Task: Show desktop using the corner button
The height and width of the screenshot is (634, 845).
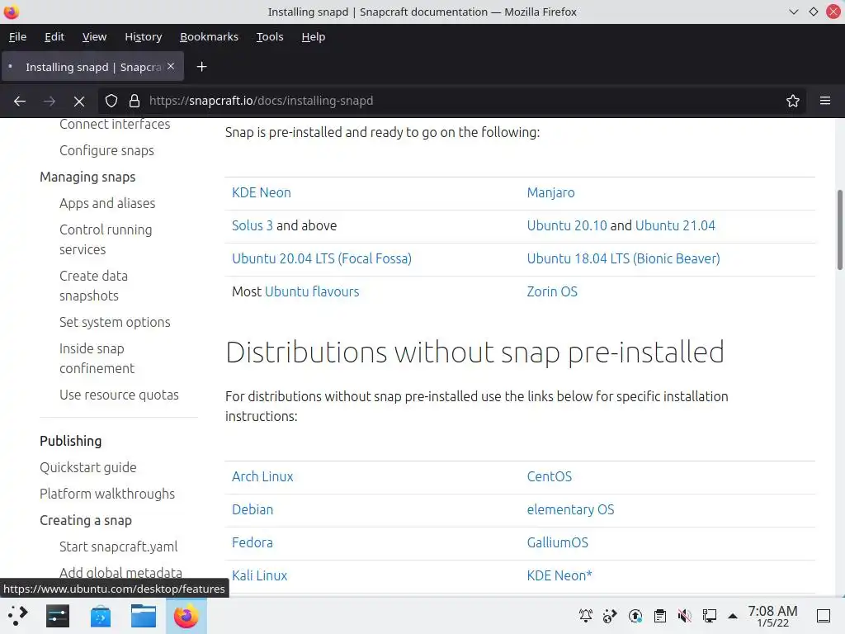Action: 824,616
